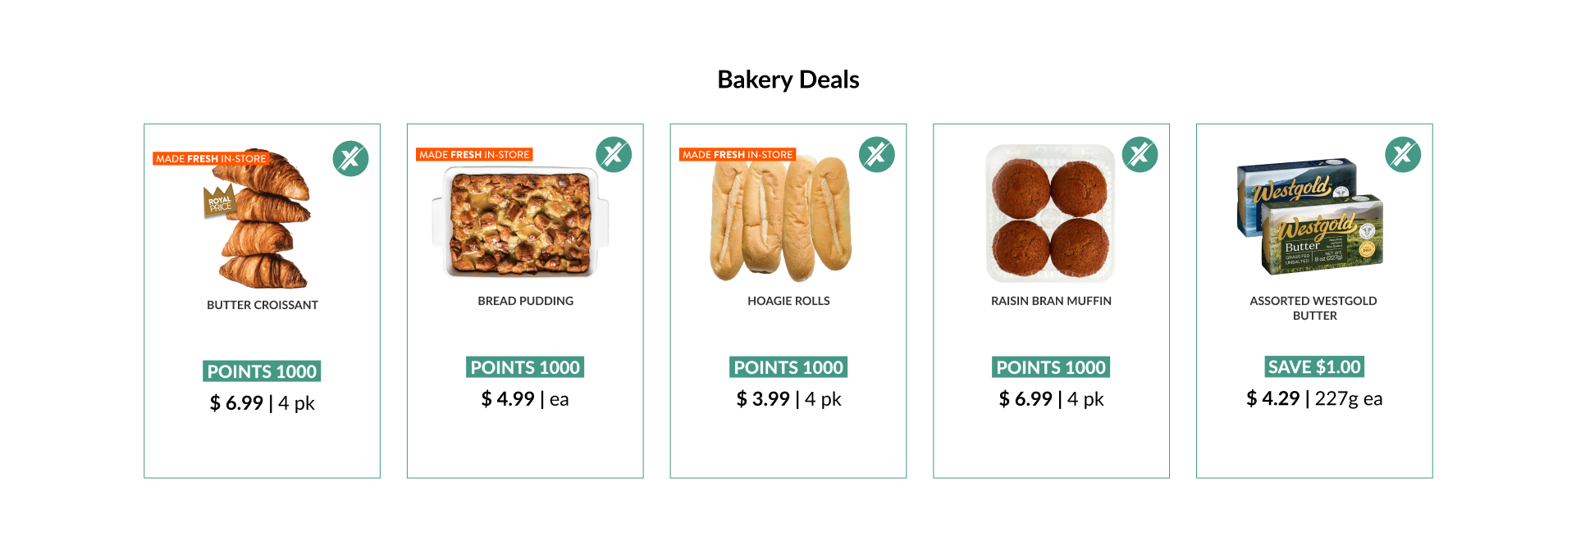Click the $3.99 Hoagie Rolls price
The width and height of the screenshot is (1576, 550).
[x=763, y=399]
